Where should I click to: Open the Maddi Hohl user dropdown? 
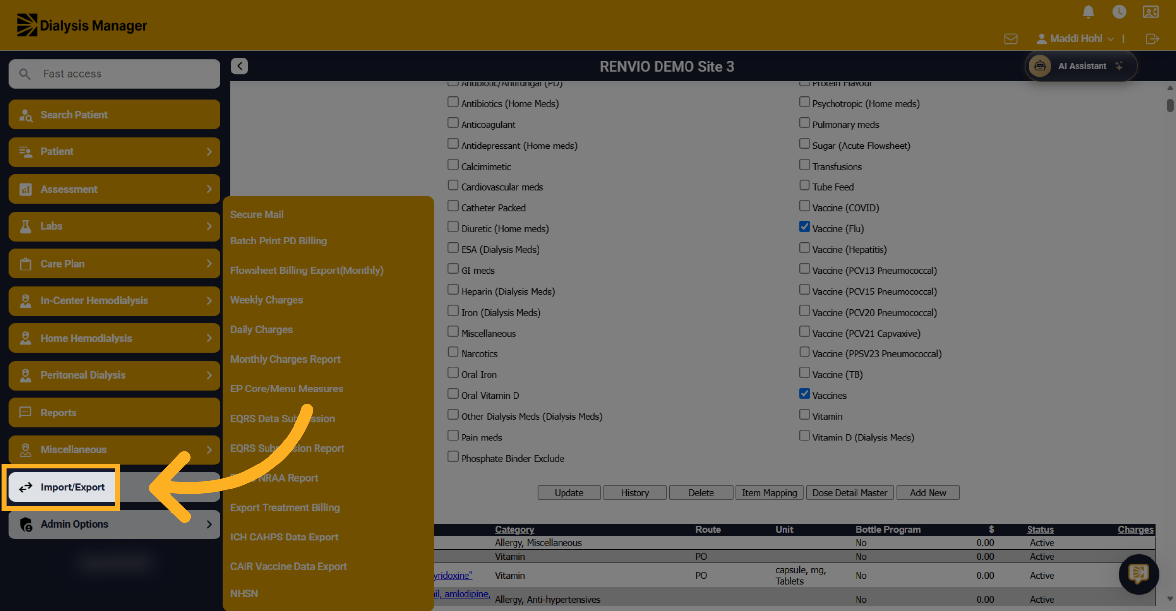click(x=1076, y=39)
